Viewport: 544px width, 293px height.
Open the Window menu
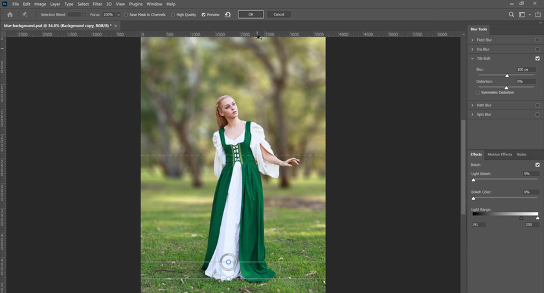154,4
